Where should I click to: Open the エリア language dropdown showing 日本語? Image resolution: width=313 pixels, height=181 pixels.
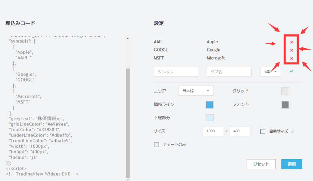tap(196, 91)
